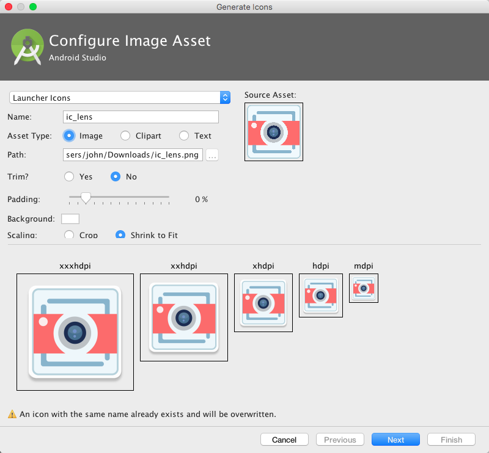This screenshot has width=489, height=453.
Task: Click the xxhdpi icon preview
Action: pyautogui.click(x=185, y=317)
